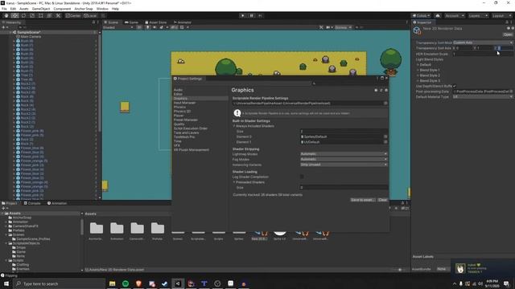Switch to the Console tab
The height and width of the screenshot is (289, 515).
click(x=32, y=203)
